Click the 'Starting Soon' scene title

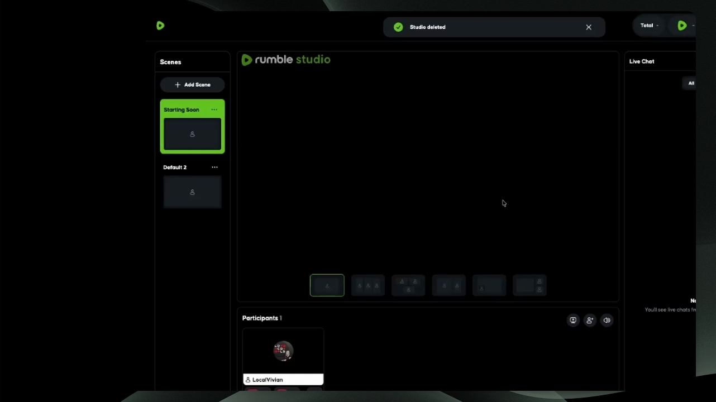pyautogui.click(x=182, y=110)
